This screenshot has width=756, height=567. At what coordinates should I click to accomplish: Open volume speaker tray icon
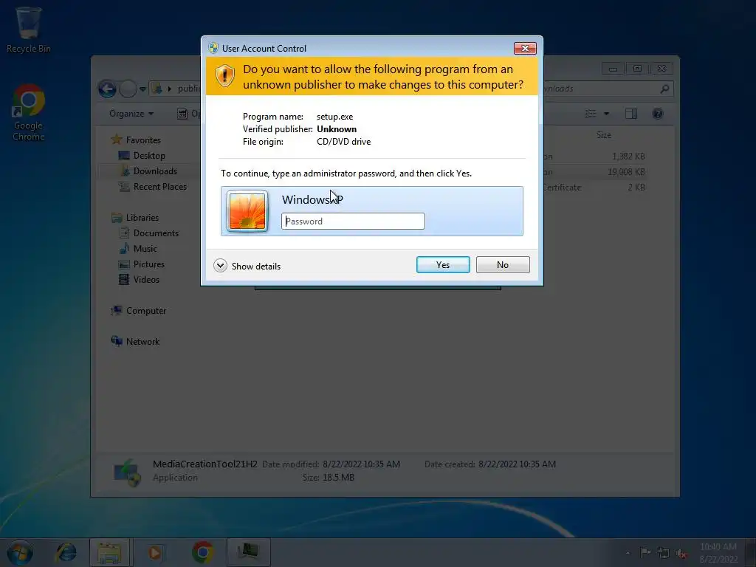click(x=681, y=554)
